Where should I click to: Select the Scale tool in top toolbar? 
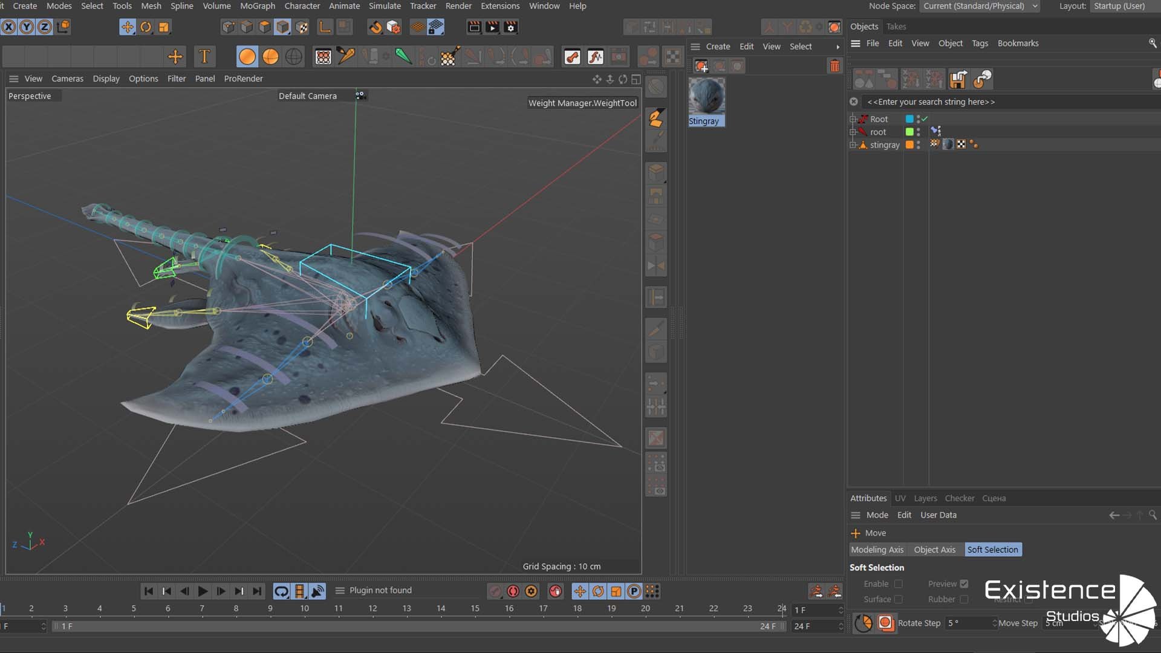point(164,27)
